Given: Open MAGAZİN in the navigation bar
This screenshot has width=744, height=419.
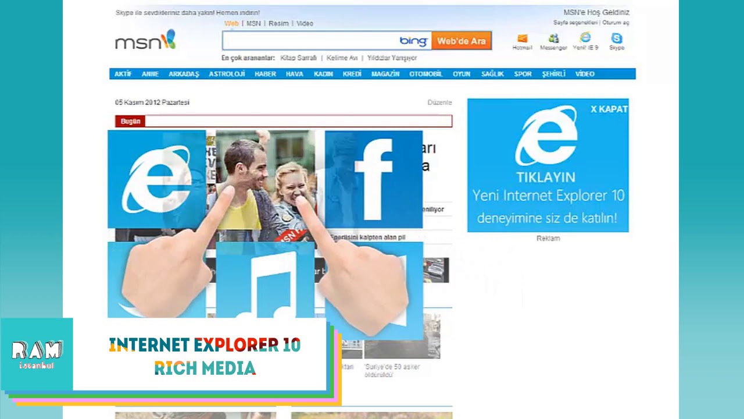Looking at the screenshot, I should pyautogui.click(x=385, y=74).
